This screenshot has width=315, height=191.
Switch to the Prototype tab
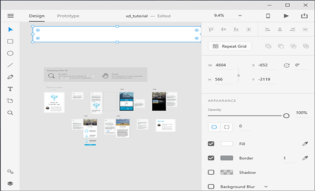68,16
